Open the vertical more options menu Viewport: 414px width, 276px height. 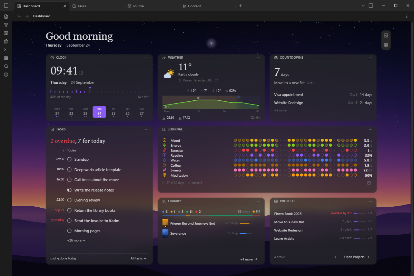point(407,16)
